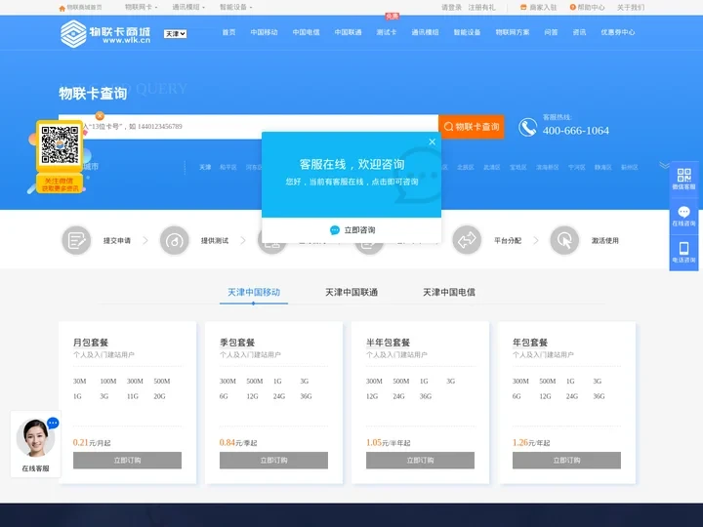703x527 pixels.
Task: Open the 天津 city dropdown
Action: [x=175, y=34]
